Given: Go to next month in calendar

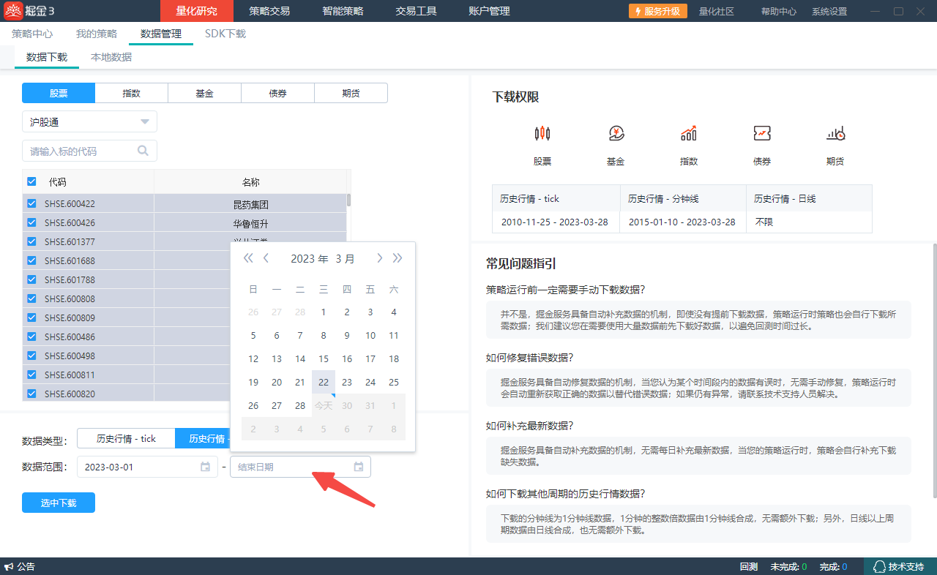Looking at the screenshot, I should 379,258.
